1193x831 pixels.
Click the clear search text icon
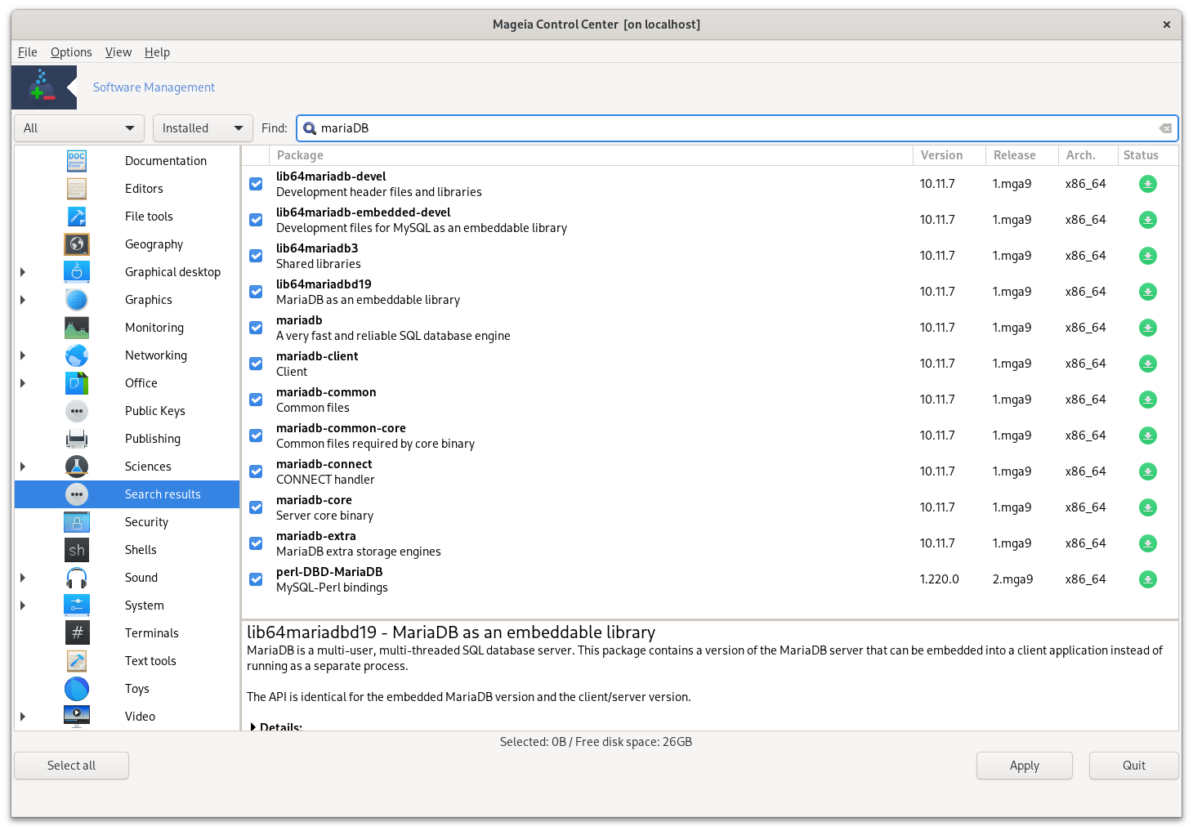pyautogui.click(x=1165, y=128)
